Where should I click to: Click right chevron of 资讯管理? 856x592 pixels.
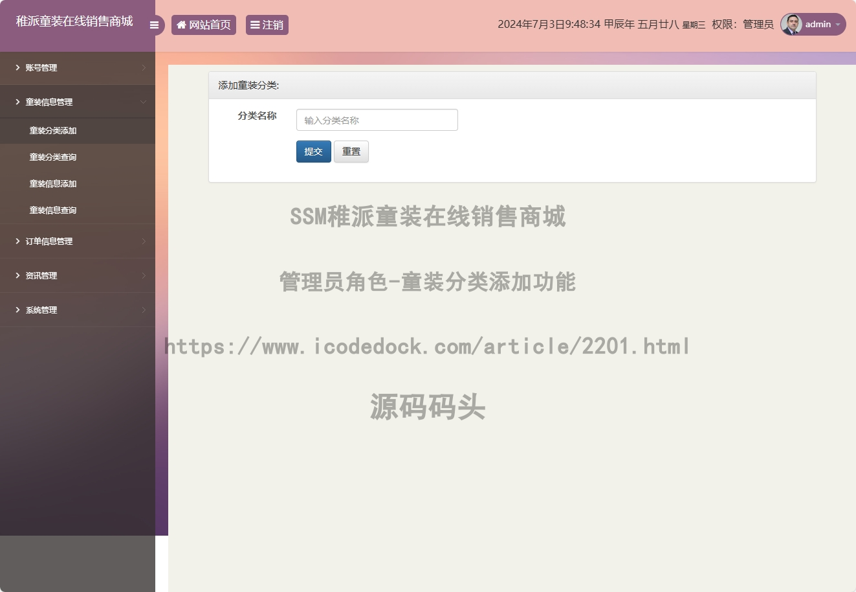coord(144,275)
